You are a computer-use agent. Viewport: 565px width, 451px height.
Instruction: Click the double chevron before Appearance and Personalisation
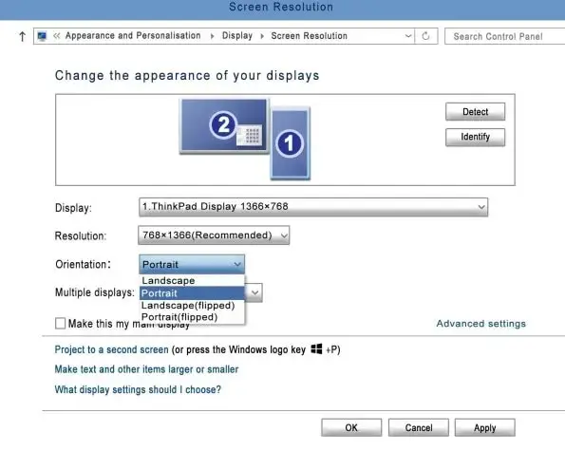coord(57,36)
